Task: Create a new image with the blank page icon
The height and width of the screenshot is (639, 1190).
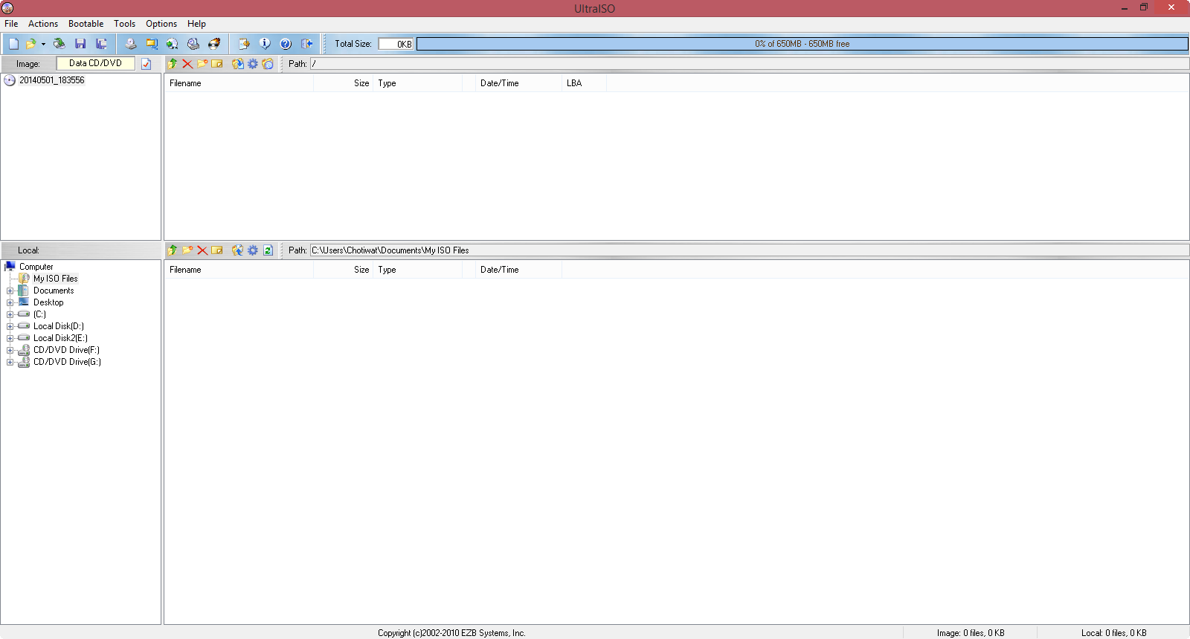Action: [x=13, y=44]
